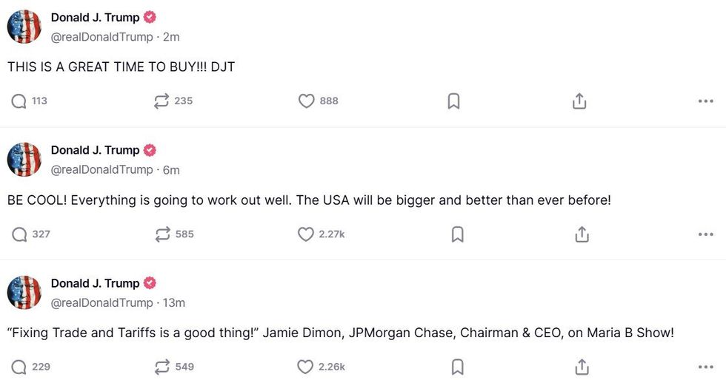This screenshot has height=380, width=726.
Task: ReTruth the 'BE COOL!' post
Action: [161, 234]
